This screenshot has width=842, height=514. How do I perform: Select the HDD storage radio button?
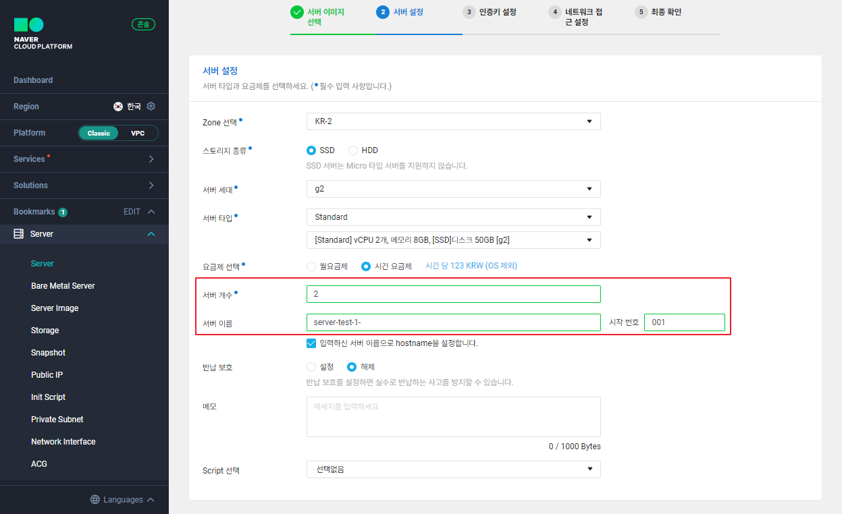click(354, 150)
